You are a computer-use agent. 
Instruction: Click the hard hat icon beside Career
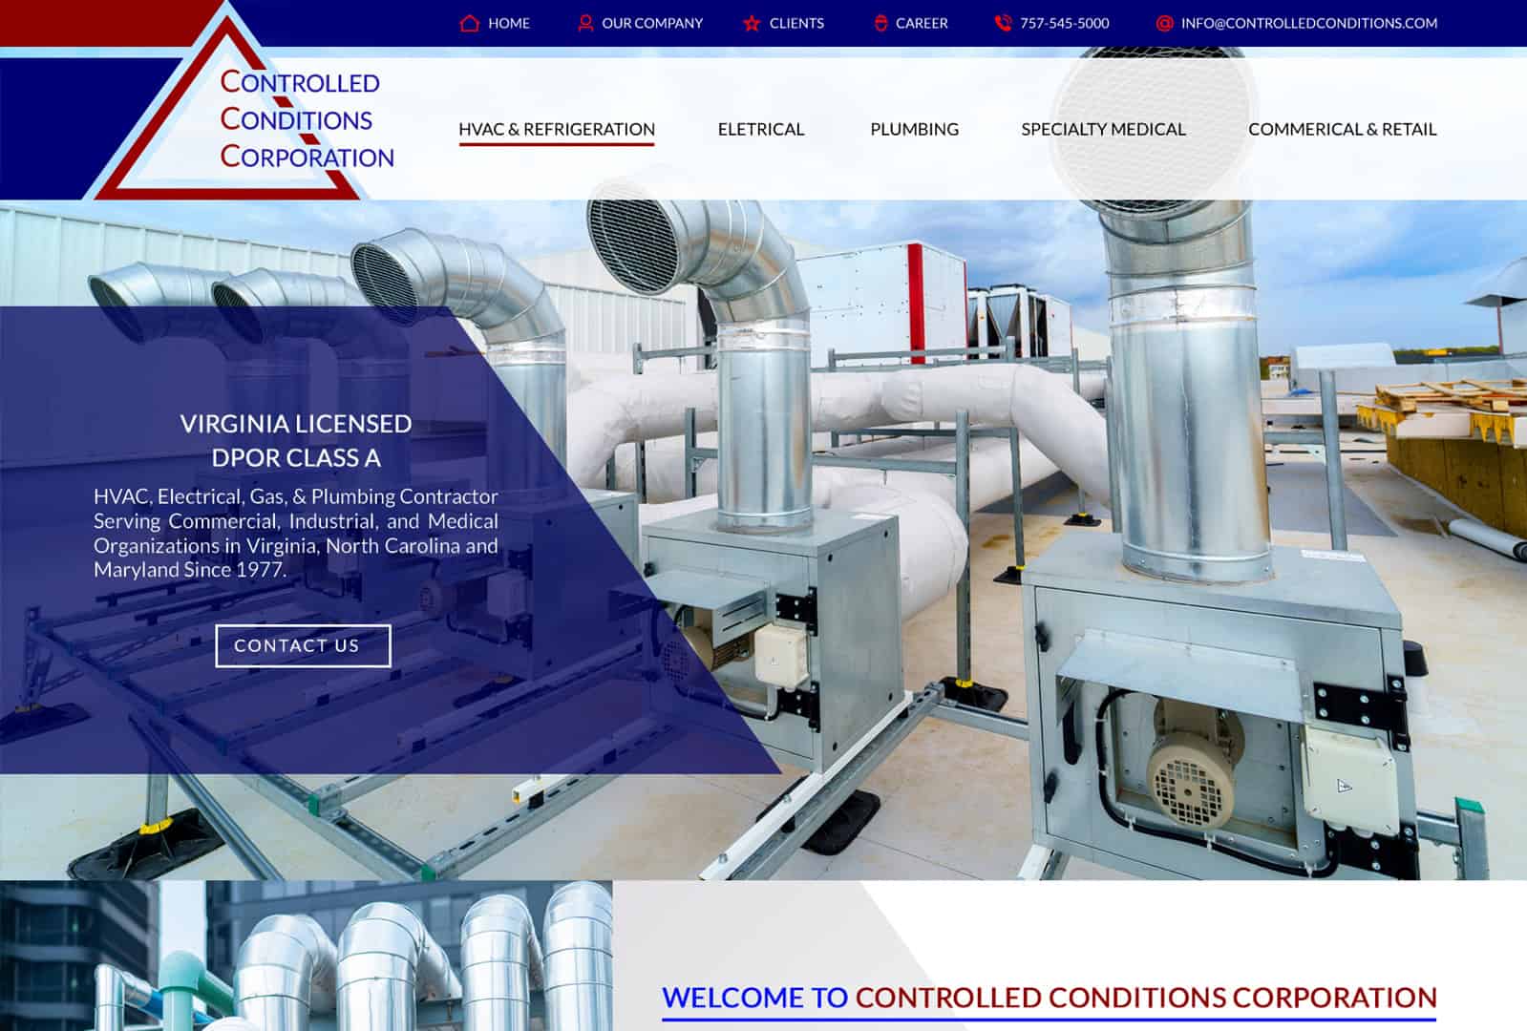pos(880,23)
